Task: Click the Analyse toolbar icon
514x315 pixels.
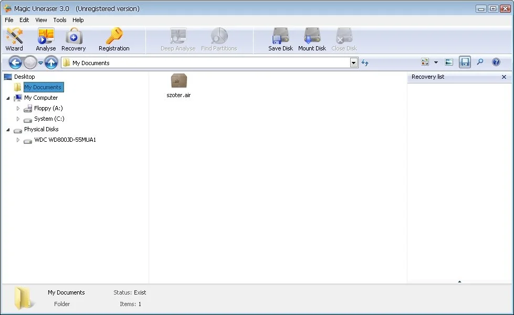Action: tap(46, 39)
